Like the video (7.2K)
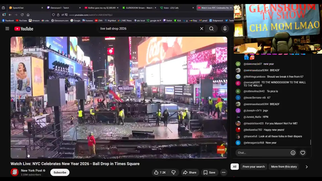The image size is (322, 181). 160,172
